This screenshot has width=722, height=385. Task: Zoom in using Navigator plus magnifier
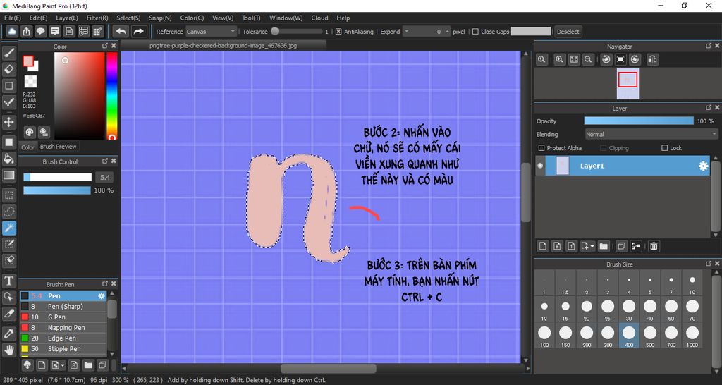559,59
